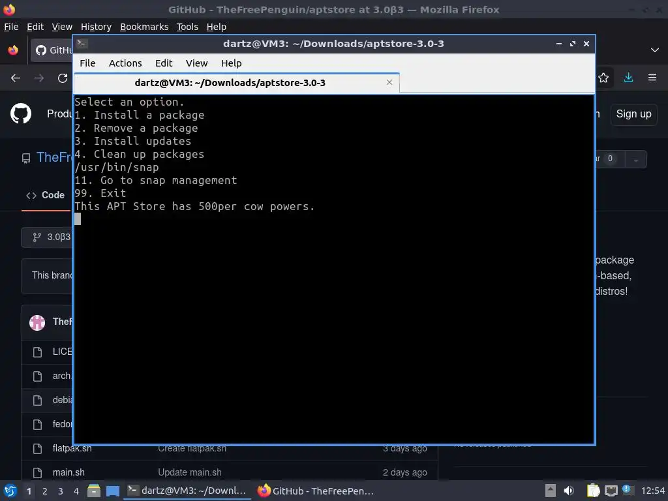668x501 pixels.
Task: Click the repository icon beside TheFreePenguin
Action: pyautogui.click(x=26, y=159)
